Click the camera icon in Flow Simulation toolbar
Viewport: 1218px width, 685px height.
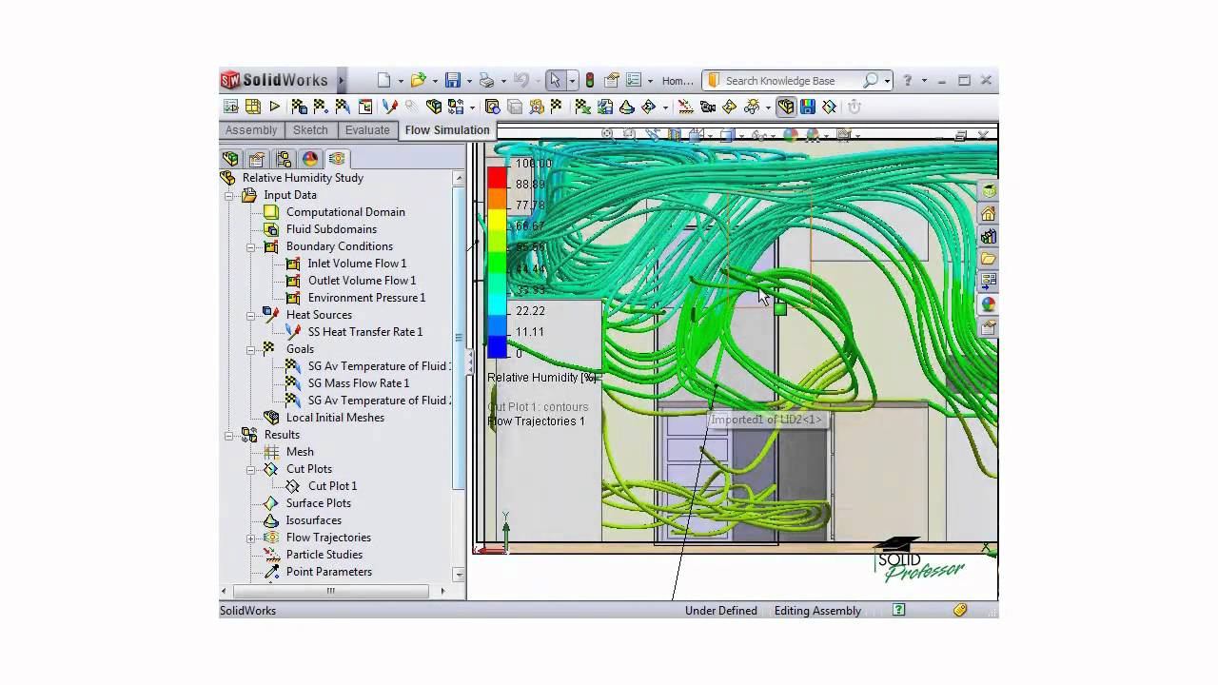click(x=707, y=107)
